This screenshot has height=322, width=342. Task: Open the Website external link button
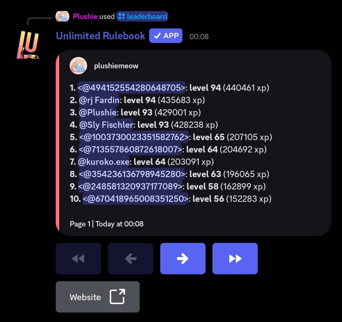(98, 297)
